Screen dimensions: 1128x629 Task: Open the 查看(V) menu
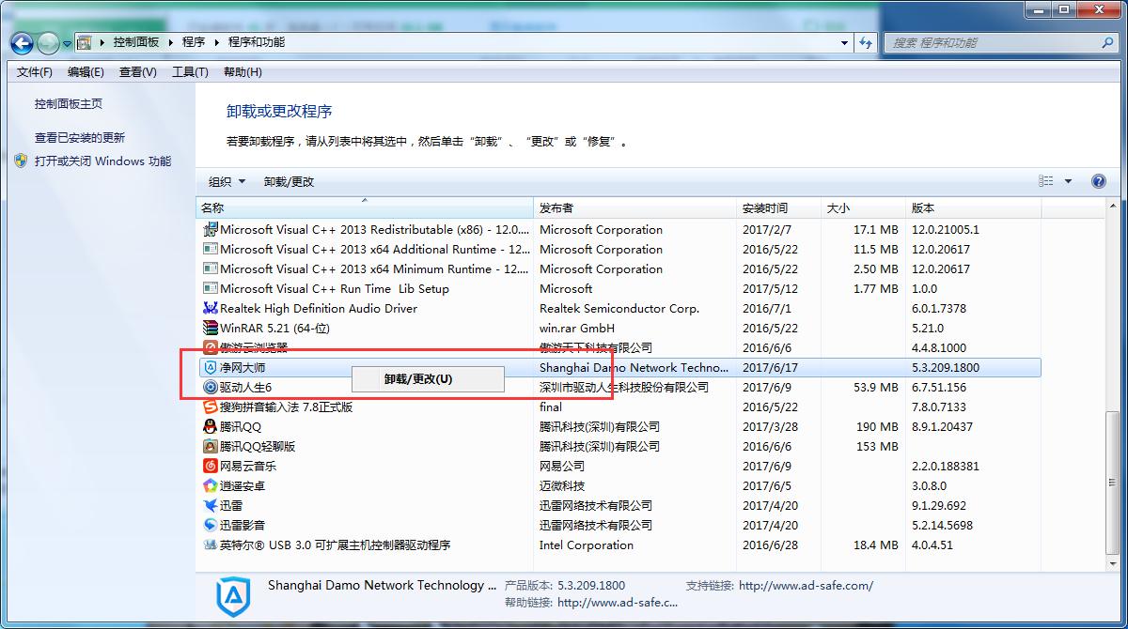[138, 72]
